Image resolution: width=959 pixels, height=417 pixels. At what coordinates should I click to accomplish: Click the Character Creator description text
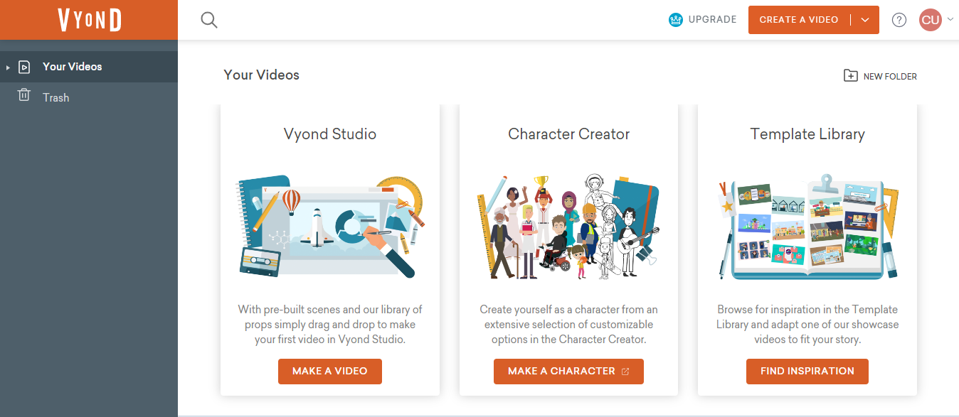pos(568,325)
